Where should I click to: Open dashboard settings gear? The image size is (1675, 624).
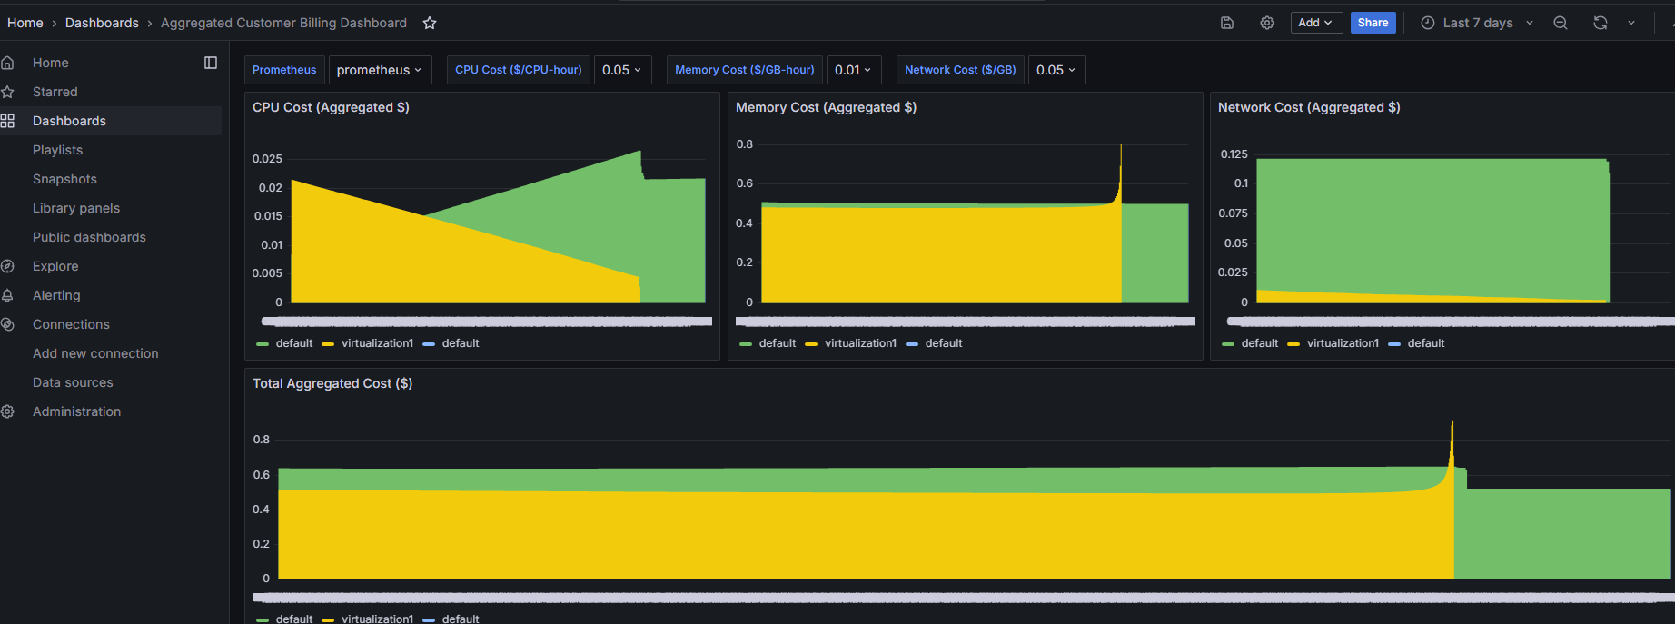coord(1266,23)
